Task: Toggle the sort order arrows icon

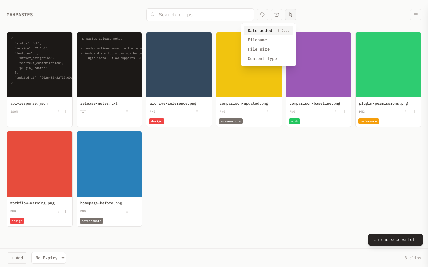Action: coord(291,15)
